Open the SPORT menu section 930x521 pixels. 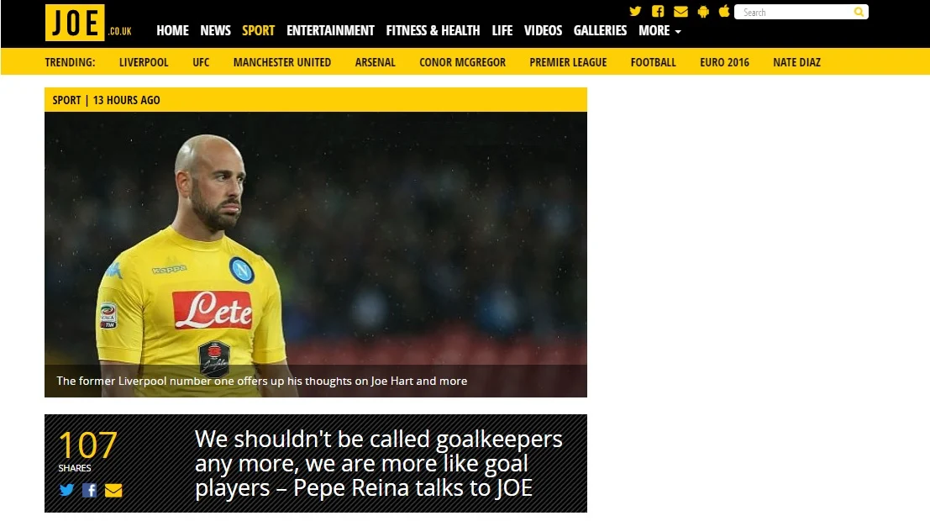click(258, 30)
